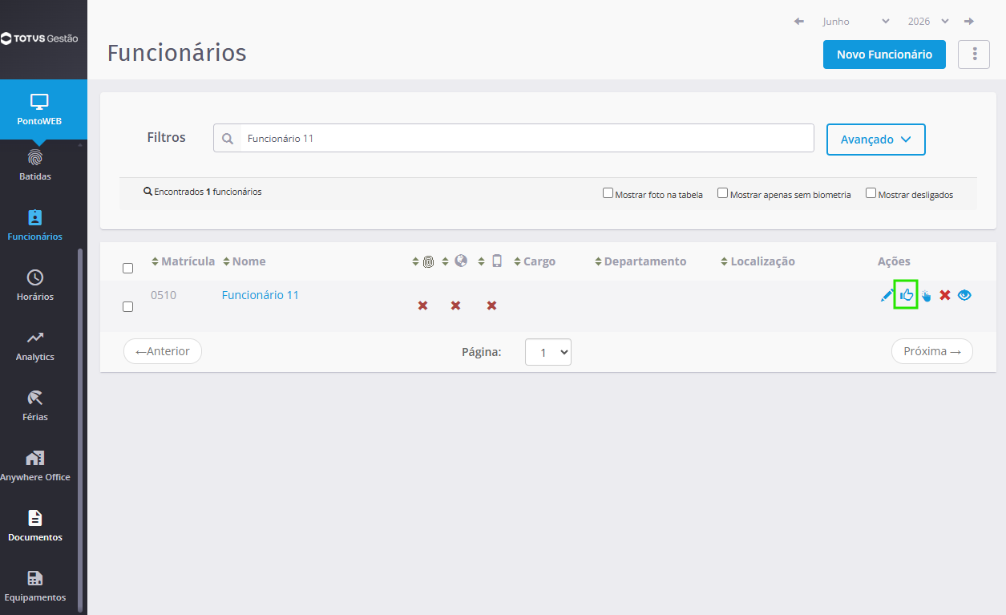Click the TOTUS Gestão logo
The height and width of the screenshot is (615, 1006).
[x=39, y=38]
